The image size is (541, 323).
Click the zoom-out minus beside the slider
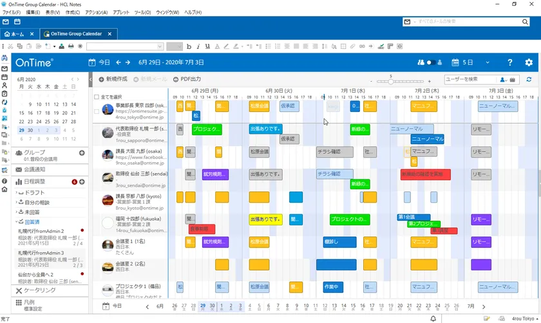tap(371, 82)
